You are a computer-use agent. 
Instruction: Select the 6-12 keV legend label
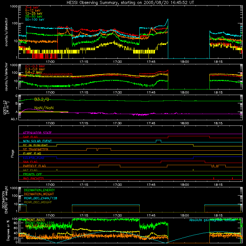(x=33, y=10)
